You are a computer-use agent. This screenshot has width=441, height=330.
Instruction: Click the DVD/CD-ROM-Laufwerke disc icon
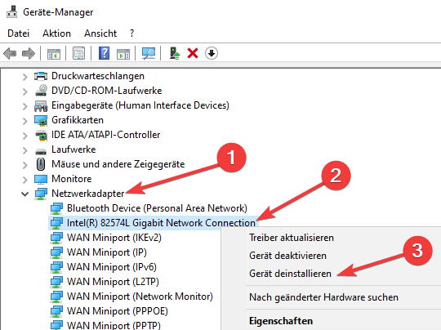pos(41,91)
